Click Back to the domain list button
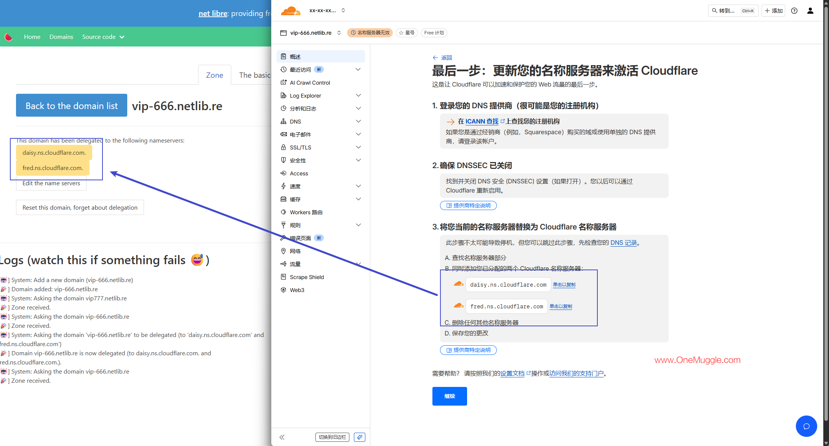The width and height of the screenshot is (829, 446). point(72,106)
